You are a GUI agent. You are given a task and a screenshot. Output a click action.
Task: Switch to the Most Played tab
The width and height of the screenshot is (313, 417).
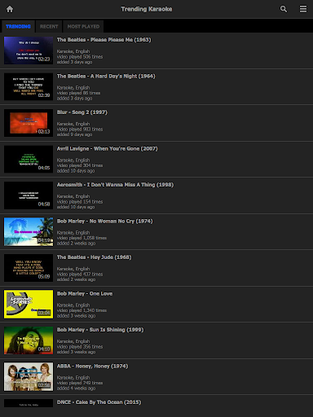83,26
